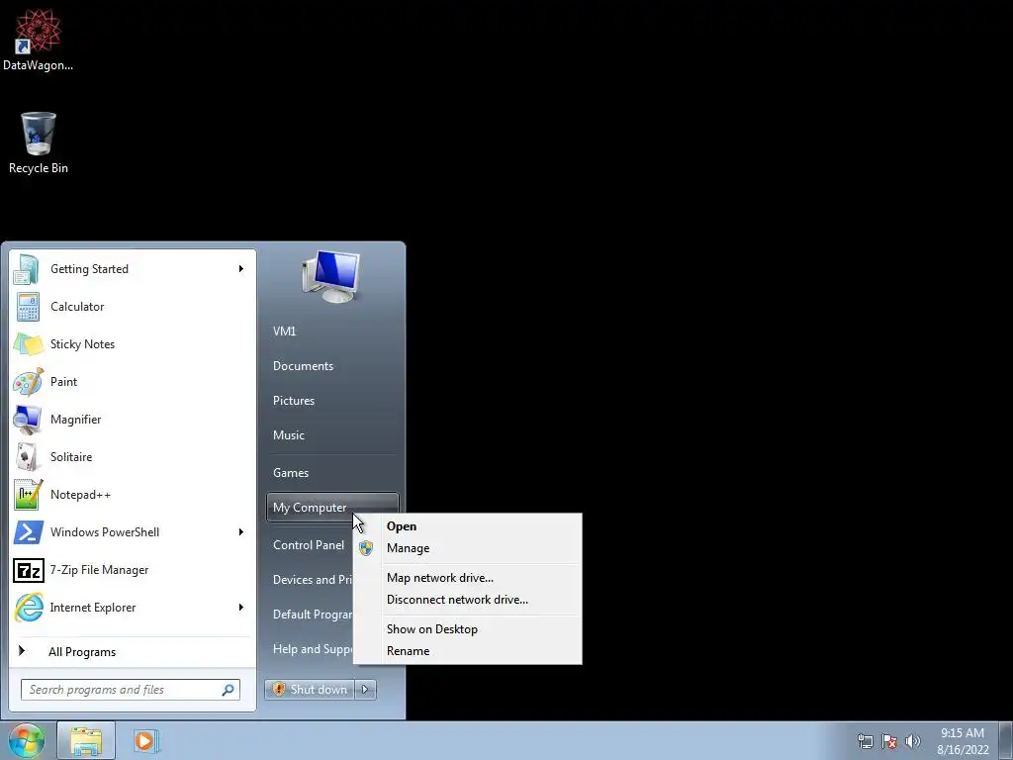Click the Calculator label text
The image size is (1013, 760).
point(77,307)
